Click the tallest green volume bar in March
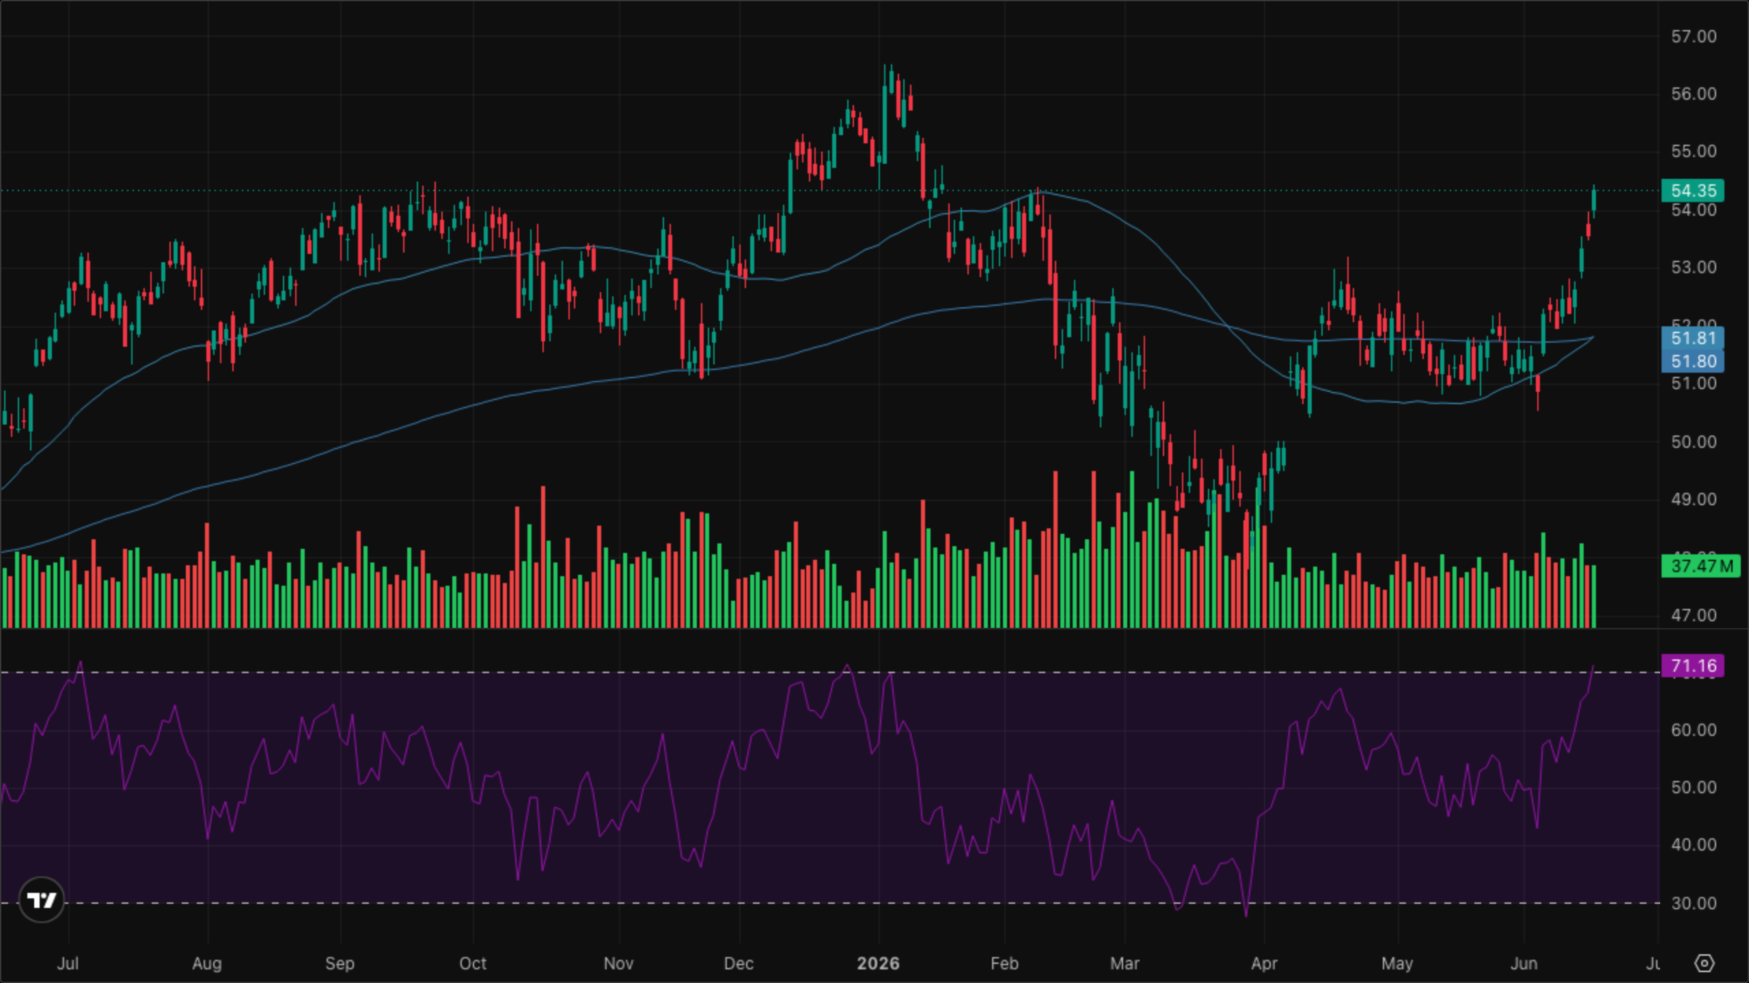This screenshot has height=983, width=1749. (x=1131, y=549)
